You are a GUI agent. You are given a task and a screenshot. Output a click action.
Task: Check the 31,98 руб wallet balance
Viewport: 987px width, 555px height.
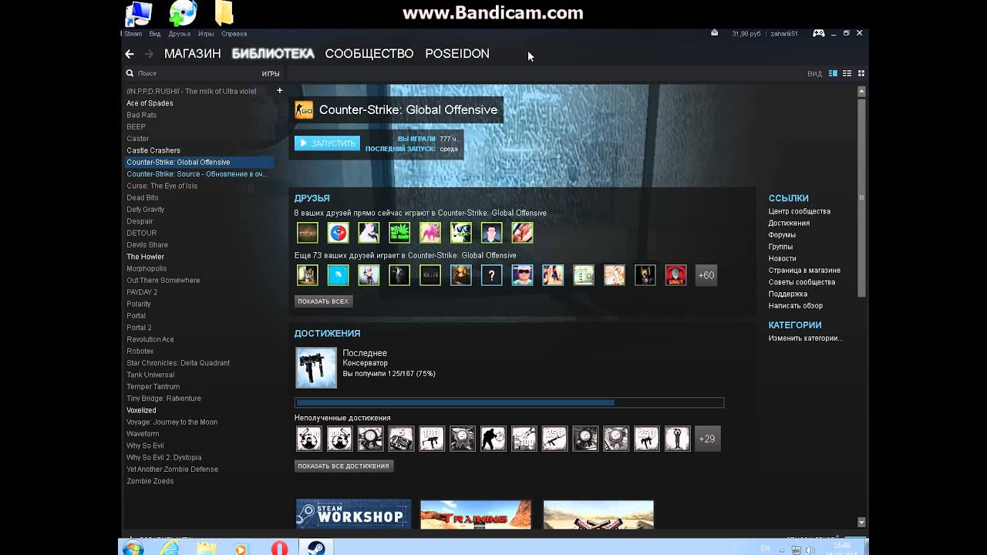(x=746, y=34)
